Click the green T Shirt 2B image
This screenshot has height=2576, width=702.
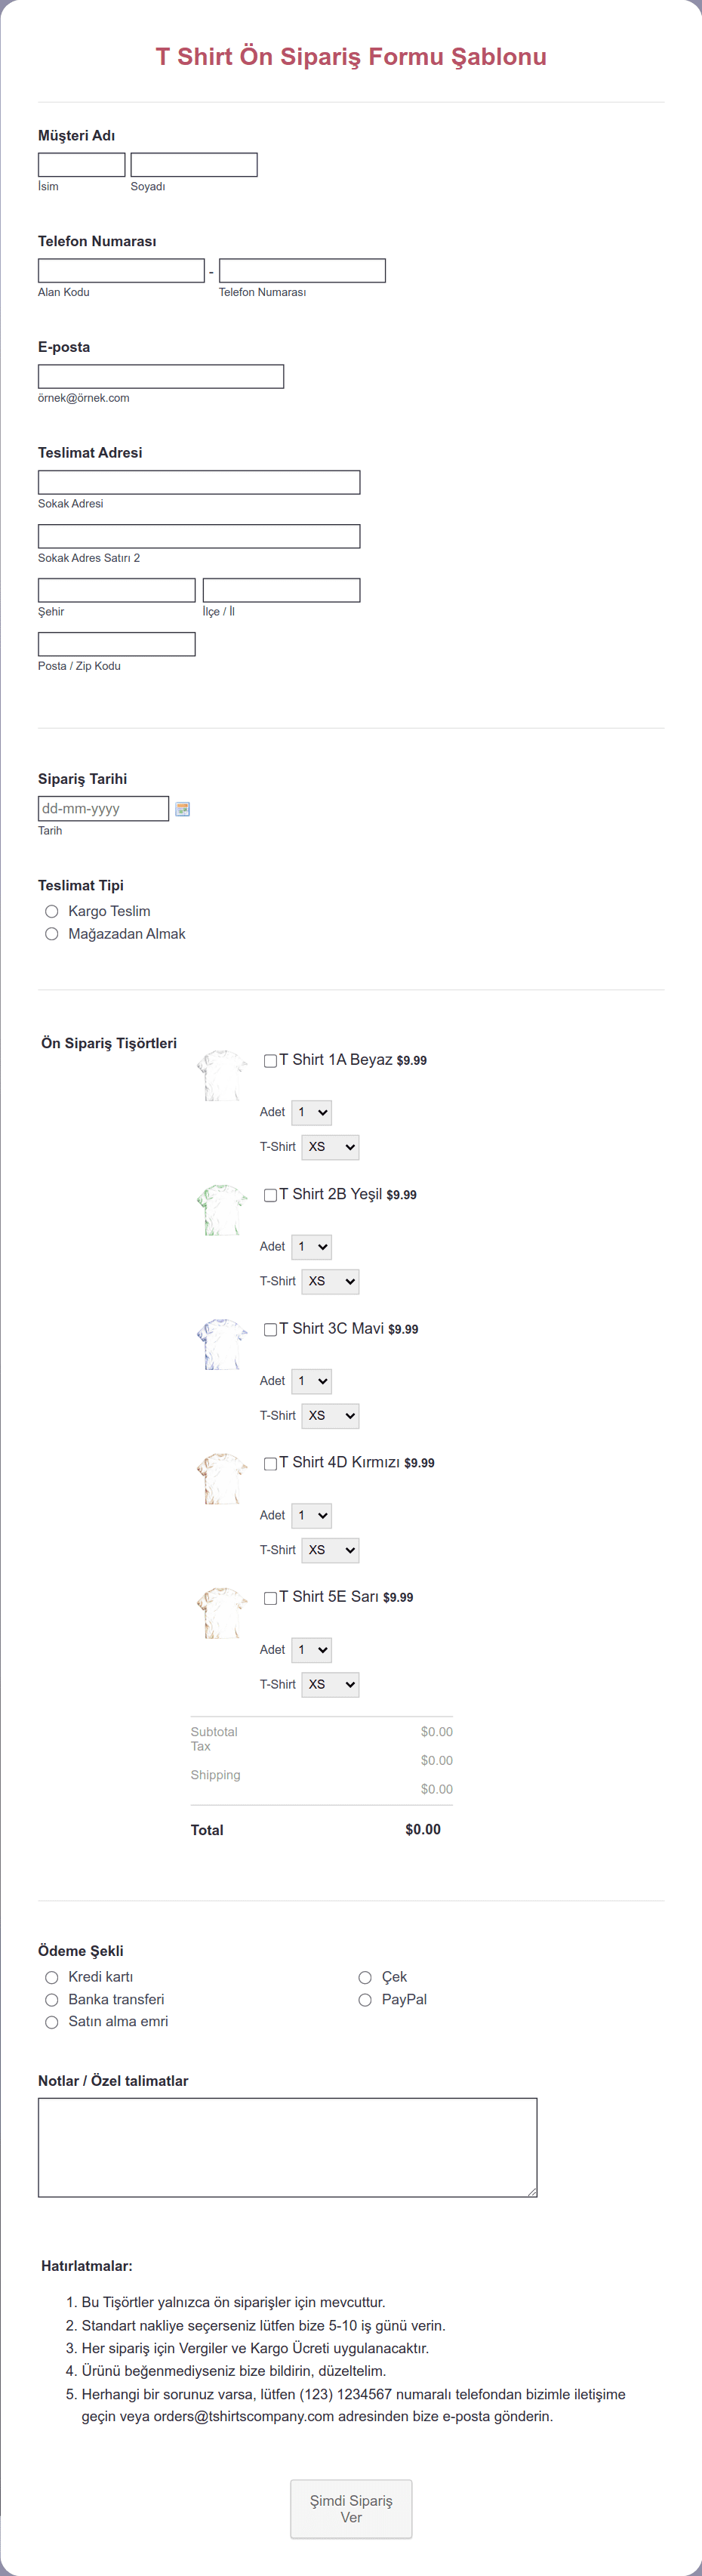222,1209
